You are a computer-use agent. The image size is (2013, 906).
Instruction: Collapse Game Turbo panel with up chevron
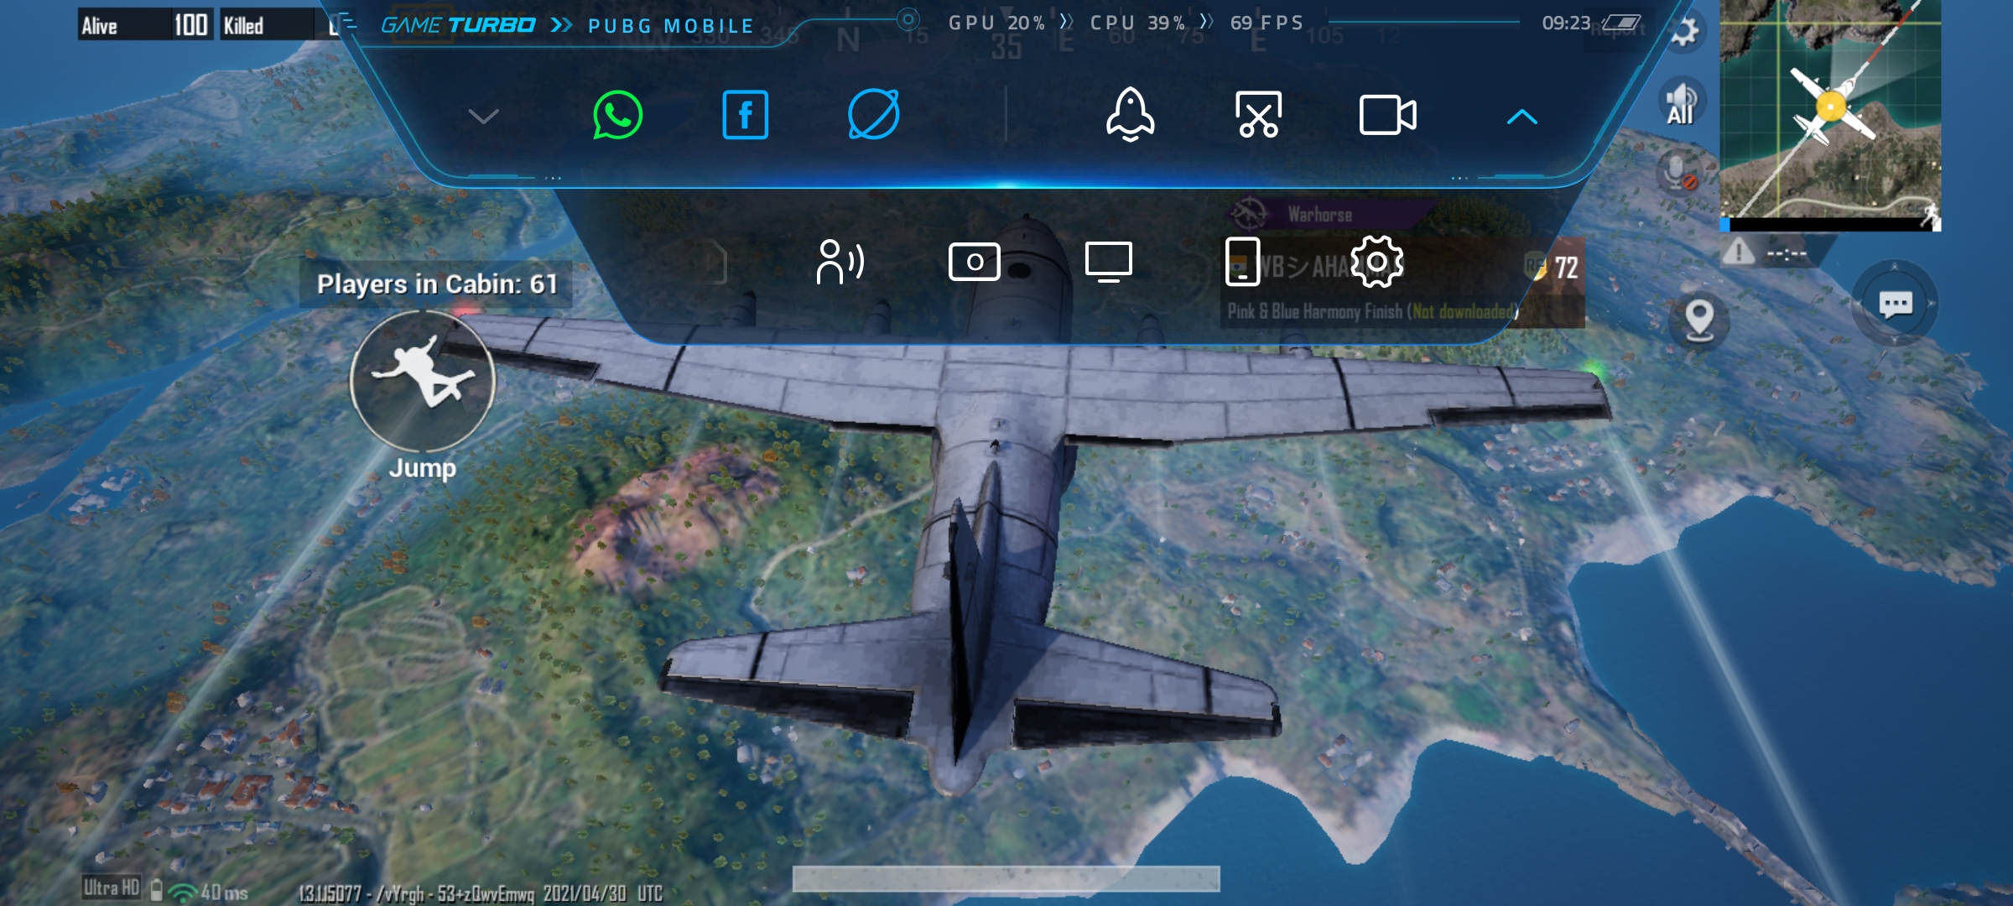[1521, 117]
